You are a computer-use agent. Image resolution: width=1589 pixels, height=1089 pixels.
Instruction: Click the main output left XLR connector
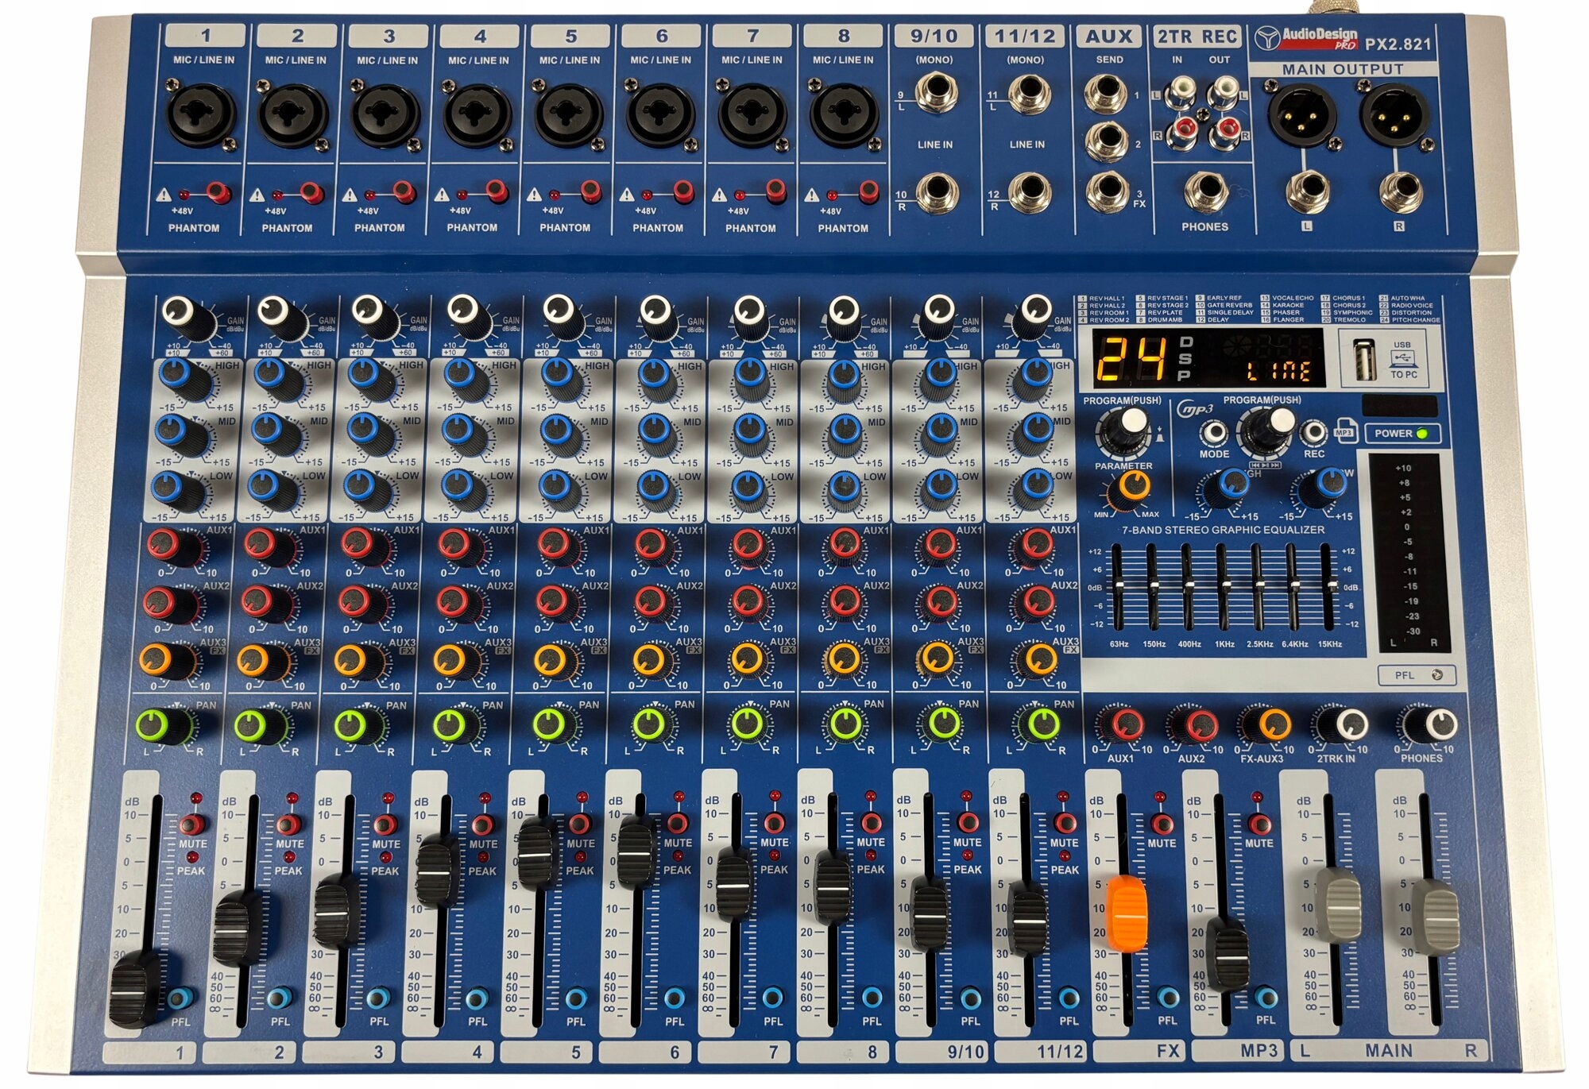pos(1301,116)
